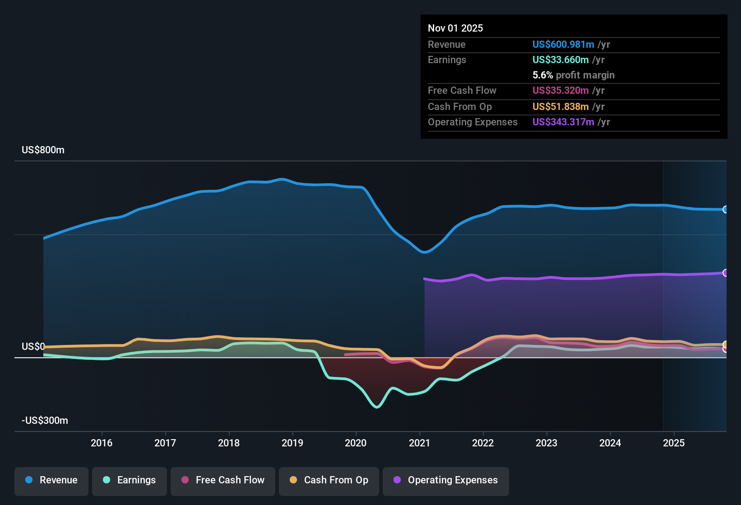
Task: Click the orange Cash From Op dot icon
Action: click(x=294, y=480)
